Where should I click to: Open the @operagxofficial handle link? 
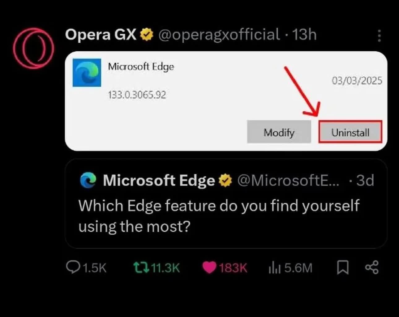(x=219, y=35)
